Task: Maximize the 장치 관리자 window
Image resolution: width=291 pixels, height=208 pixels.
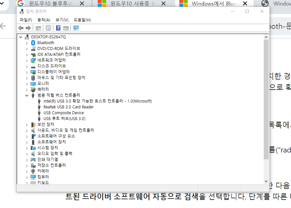Action: coord(247,11)
